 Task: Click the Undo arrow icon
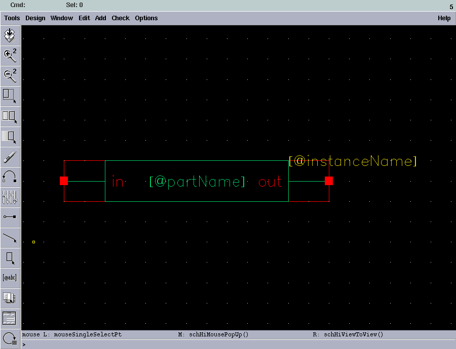point(10,177)
